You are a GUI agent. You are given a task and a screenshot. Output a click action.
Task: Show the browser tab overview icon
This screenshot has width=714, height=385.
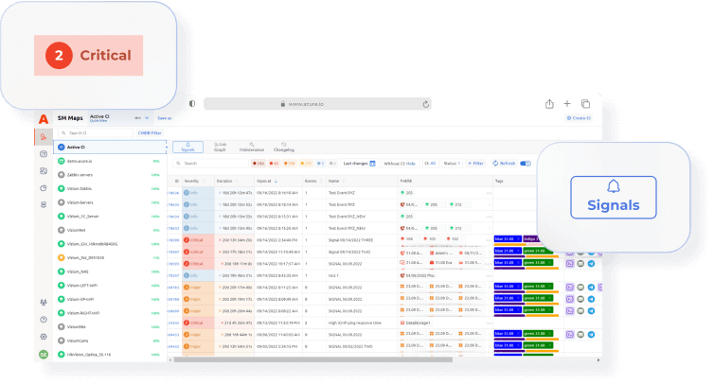pos(585,104)
